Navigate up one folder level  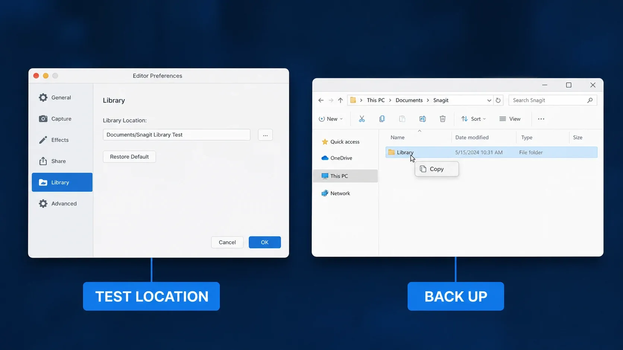tap(340, 100)
